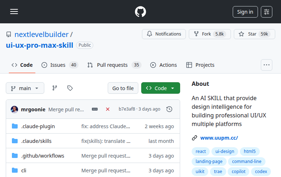Image resolution: width=281 pixels, height=177 pixels.
Task: Click the Notifications bell button
Action: pos(164,34)
